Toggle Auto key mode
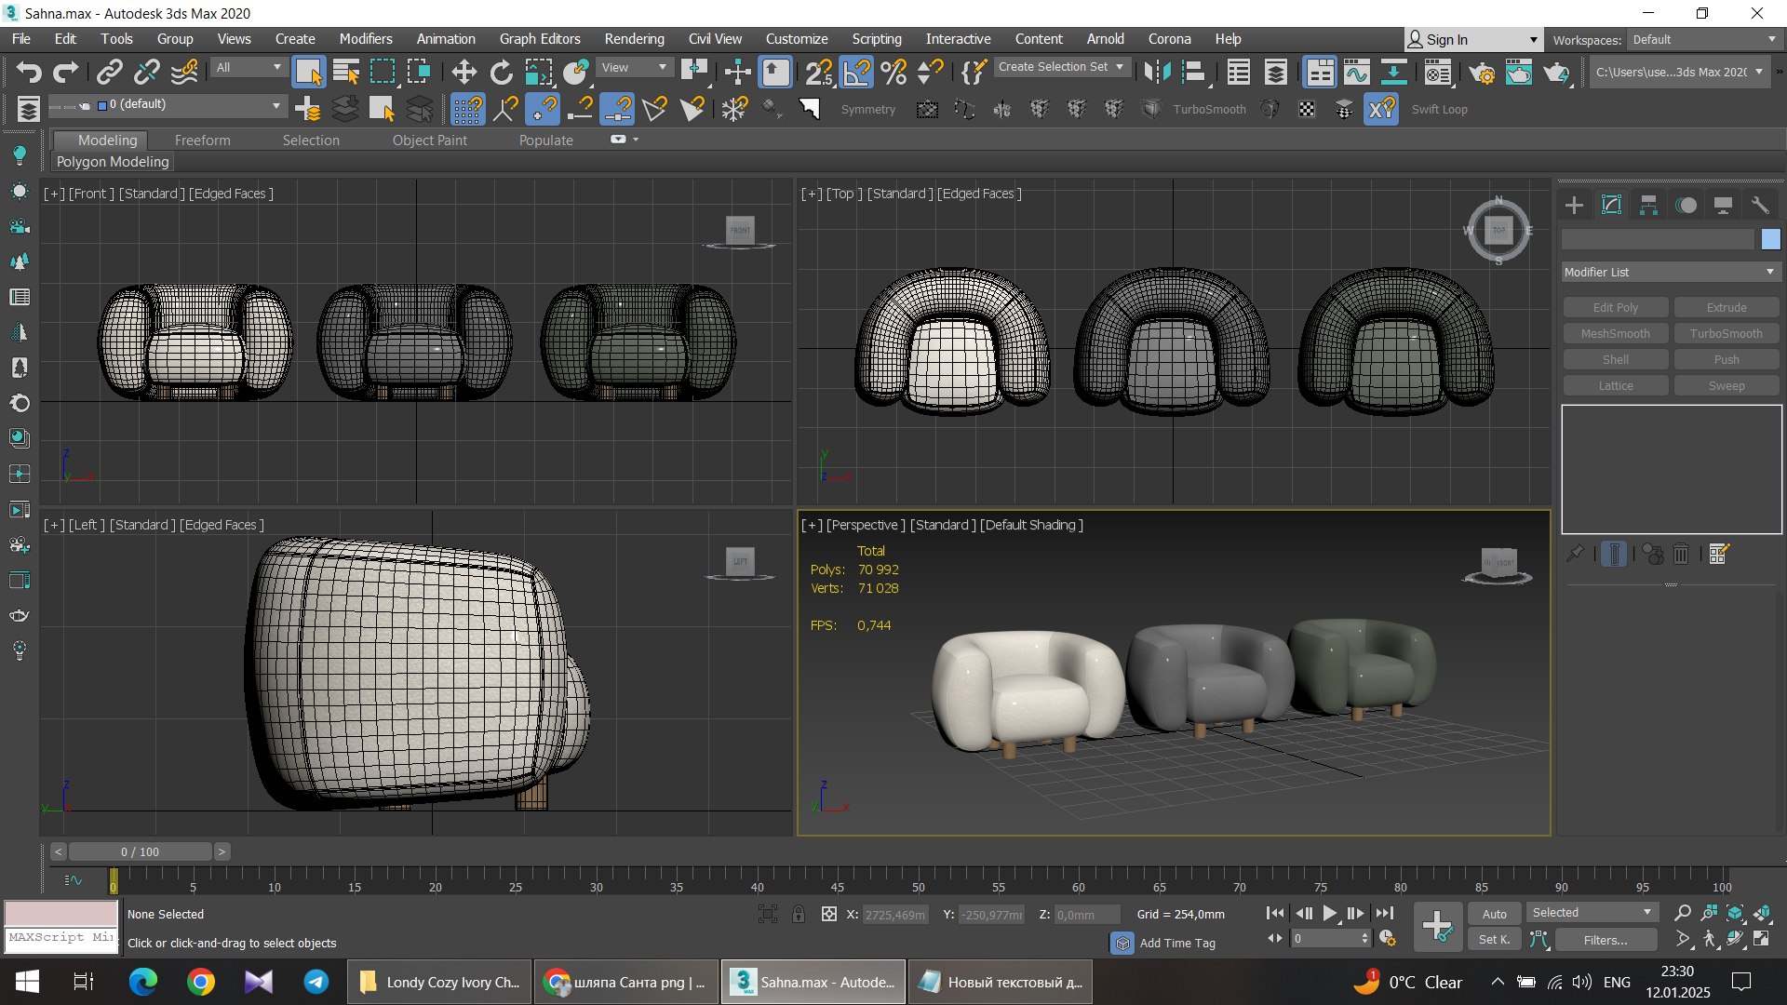Screen dimensions: 1787x1005 1495,914
